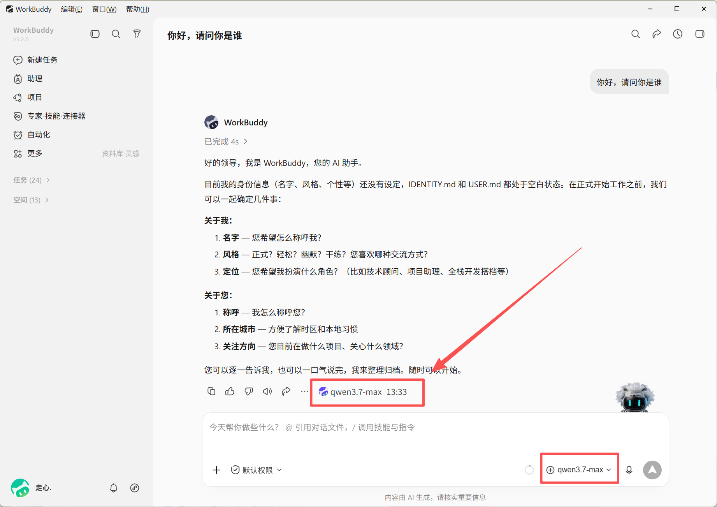Open the 自动化 automation section
The height and width of the screenshot is (507, 717).
coord(32,135)
